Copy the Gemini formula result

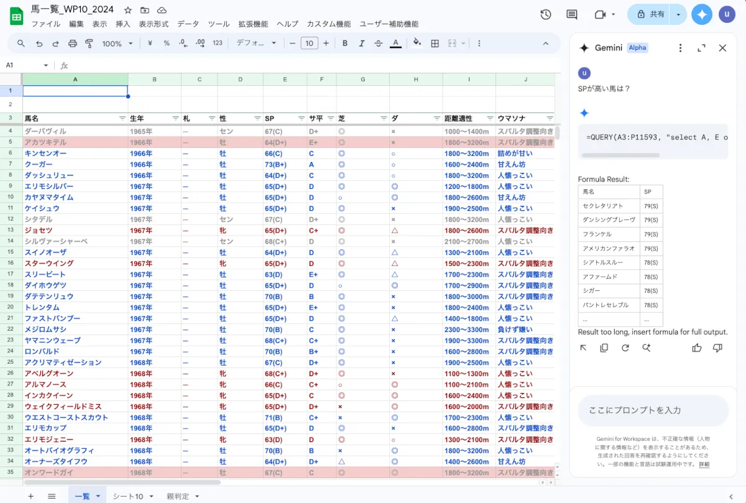[x=604, y=348]
